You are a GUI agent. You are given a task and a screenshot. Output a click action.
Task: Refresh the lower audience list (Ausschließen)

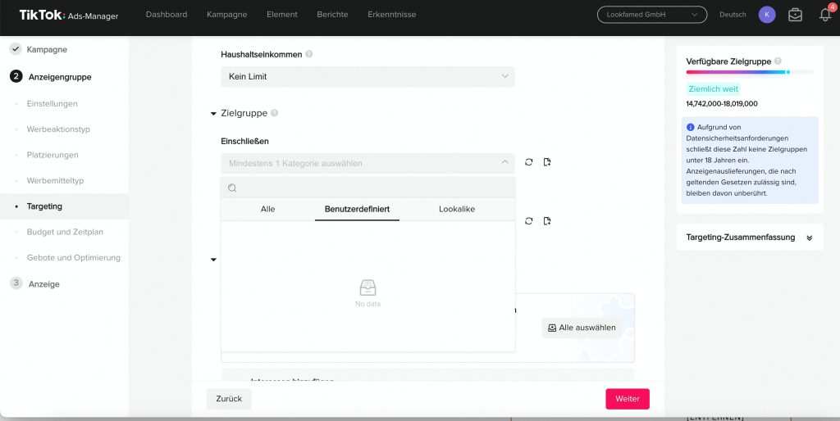tap(529, 221)
